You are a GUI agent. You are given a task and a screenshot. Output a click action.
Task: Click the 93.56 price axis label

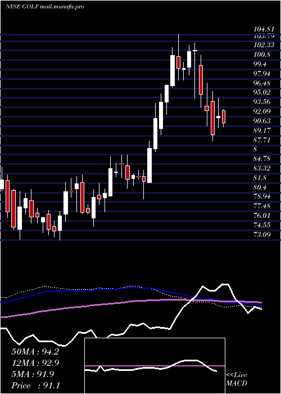(262, 102)
